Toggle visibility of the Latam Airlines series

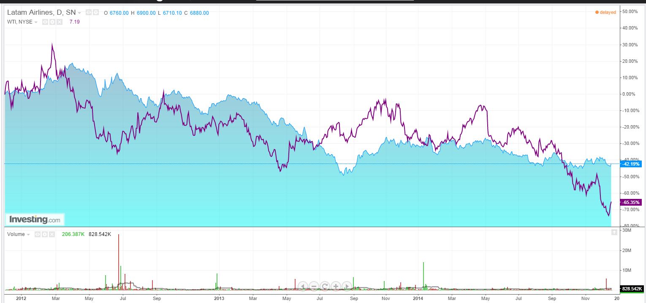[x=89, y=13]
